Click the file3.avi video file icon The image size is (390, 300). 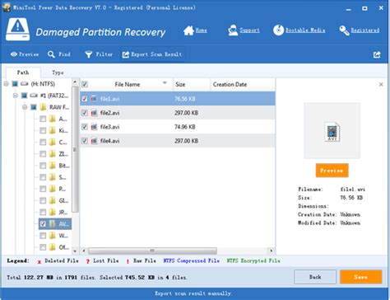point(94,127)
